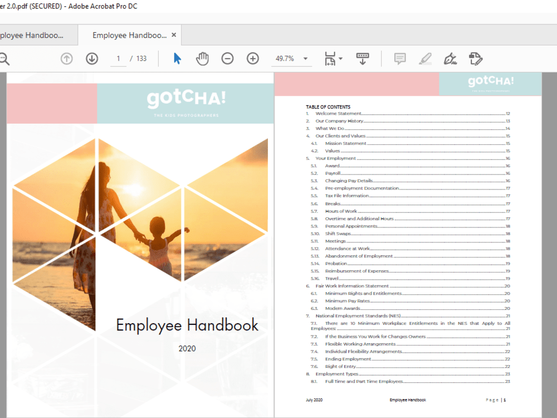Screen dimensions: 557x418
Task: Open Right of Entry contents entry
Action: [x=411, y=366]
